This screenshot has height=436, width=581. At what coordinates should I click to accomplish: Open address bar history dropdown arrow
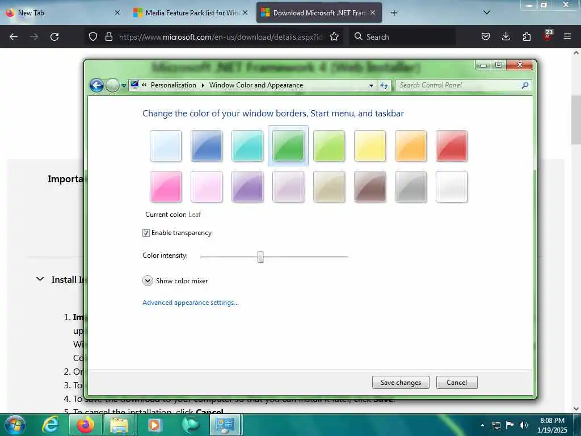(x=371, y=86)
